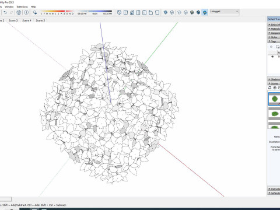The image size is (280, 210).
Task: Expand the Components panel
Action: point(274,33)
